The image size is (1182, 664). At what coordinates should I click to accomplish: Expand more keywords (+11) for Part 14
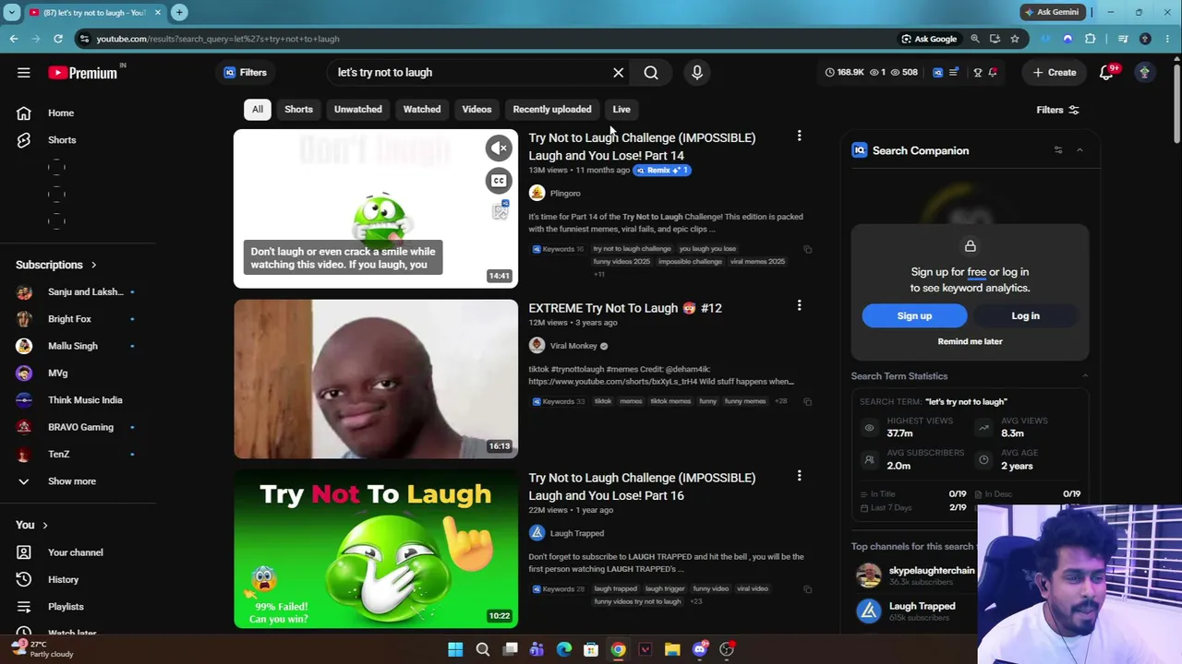click(x=599, y=274)
